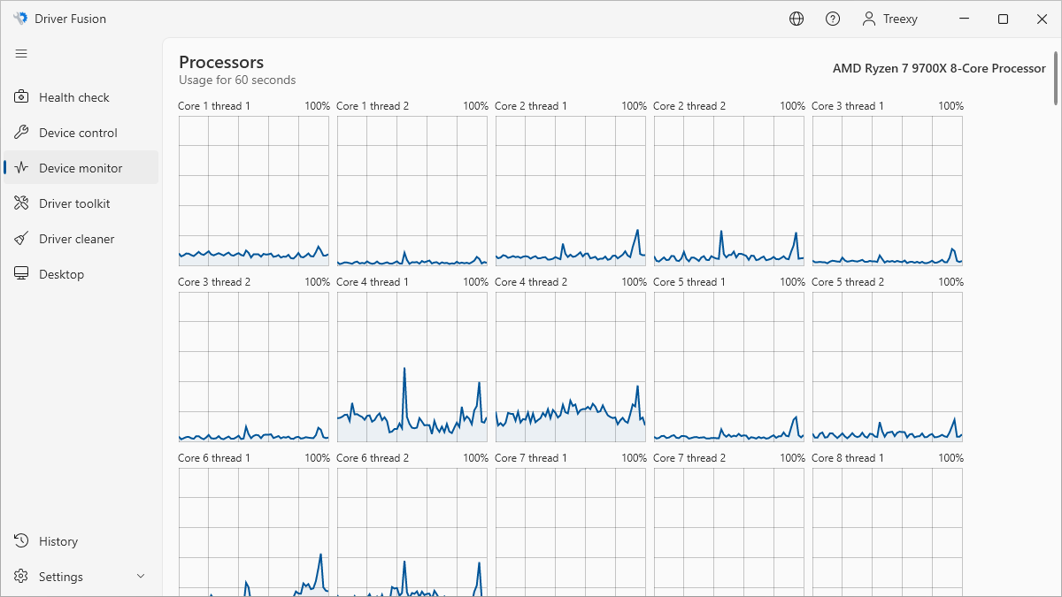Select the Driver toolkit menu item
Viewport: 1062px width, 597px height.
point(74,203)
